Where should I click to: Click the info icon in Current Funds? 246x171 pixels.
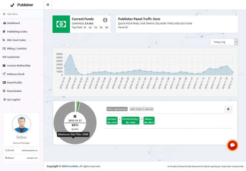coord(105,20)
